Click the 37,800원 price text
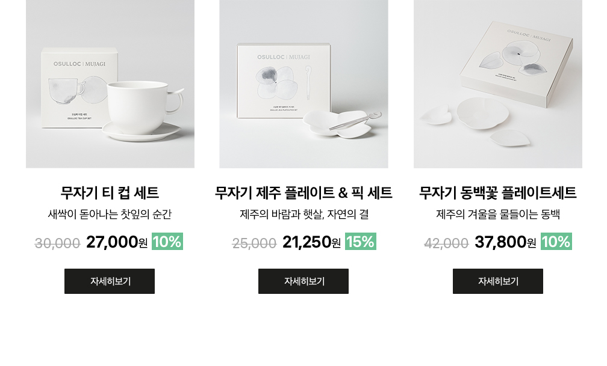Image resolution: width=607 pixels, height=366 pixels. pyautogui.click(x=505, y=242)
